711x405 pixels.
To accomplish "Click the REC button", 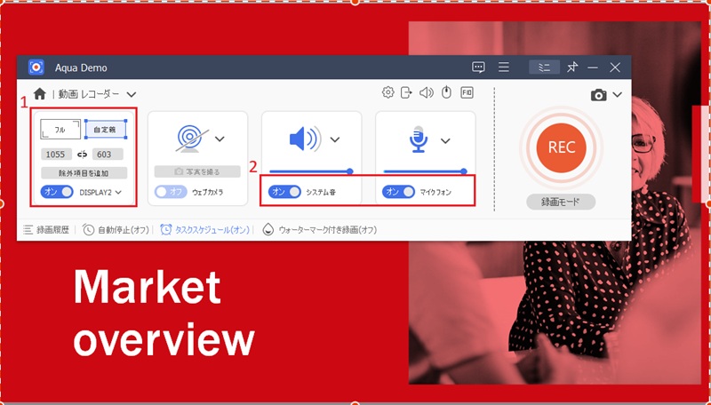I will pyautogui.click(x=561, y=147).
